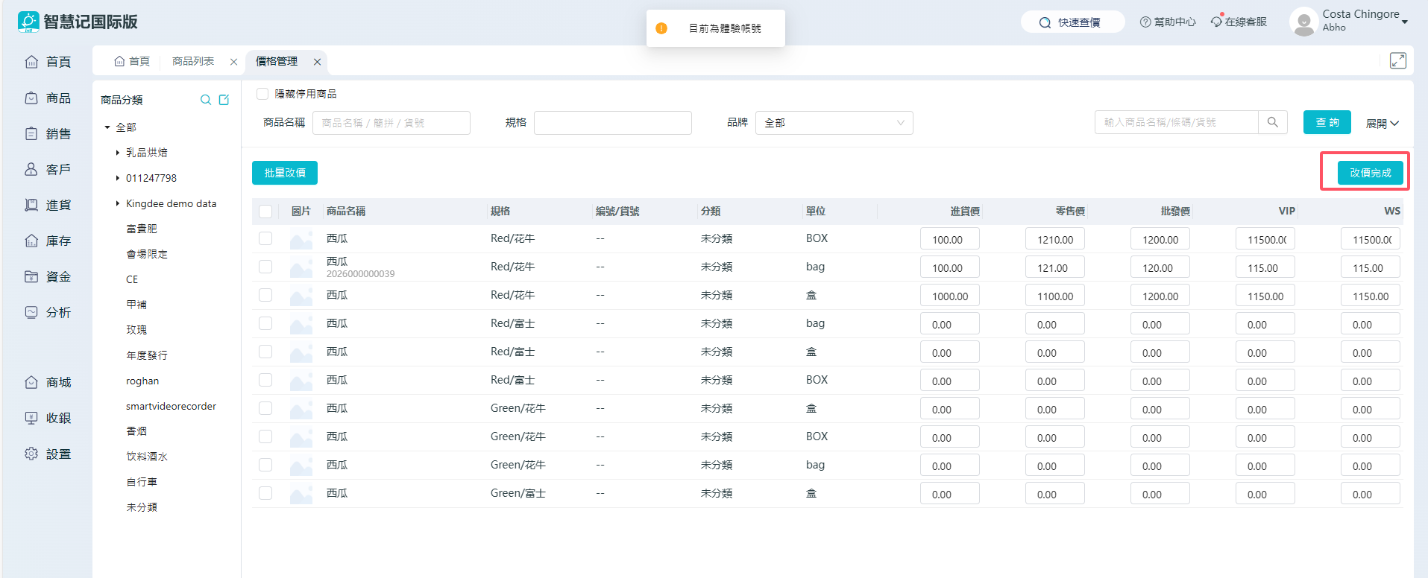1428x578 pixels.
Task: Open 銷售 from the left sidebar
Action: tap(48, 134)
